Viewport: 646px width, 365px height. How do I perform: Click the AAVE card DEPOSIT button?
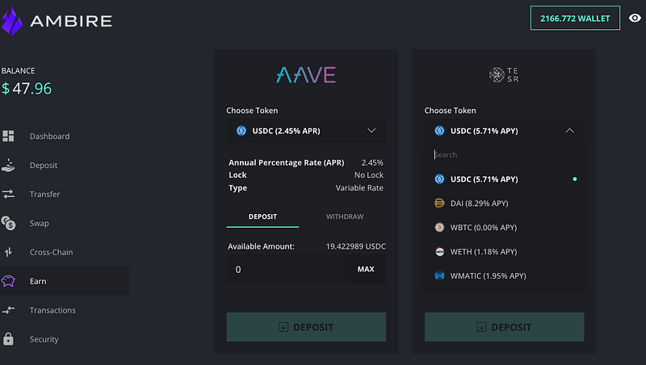tap(306, 327)
